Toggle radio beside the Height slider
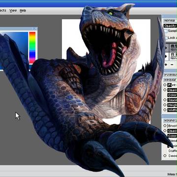This screenshot has height=177, width=177. point(165,105)
